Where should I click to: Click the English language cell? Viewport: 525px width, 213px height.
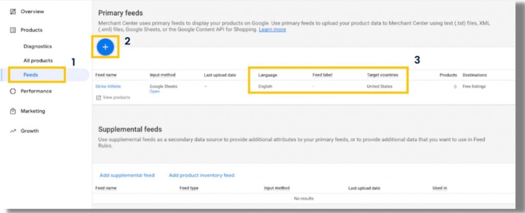click(x=265, y=86)
